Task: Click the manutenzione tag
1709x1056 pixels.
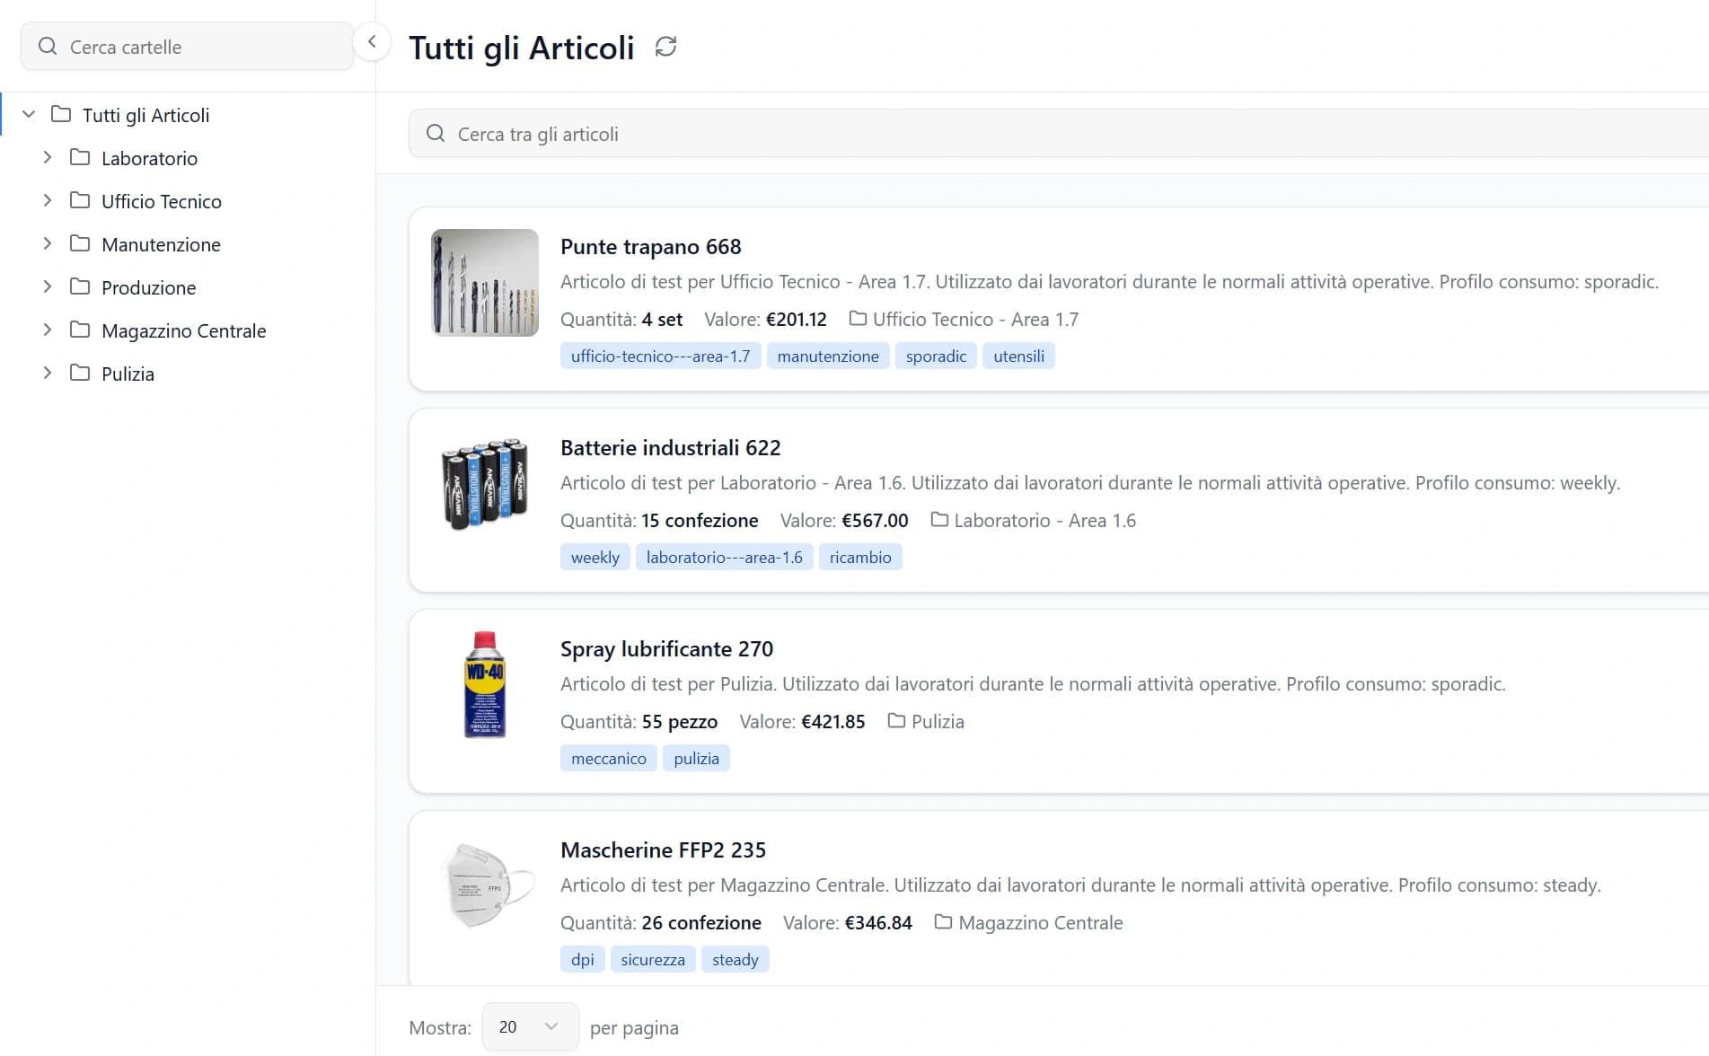Action: click(828, 356)
